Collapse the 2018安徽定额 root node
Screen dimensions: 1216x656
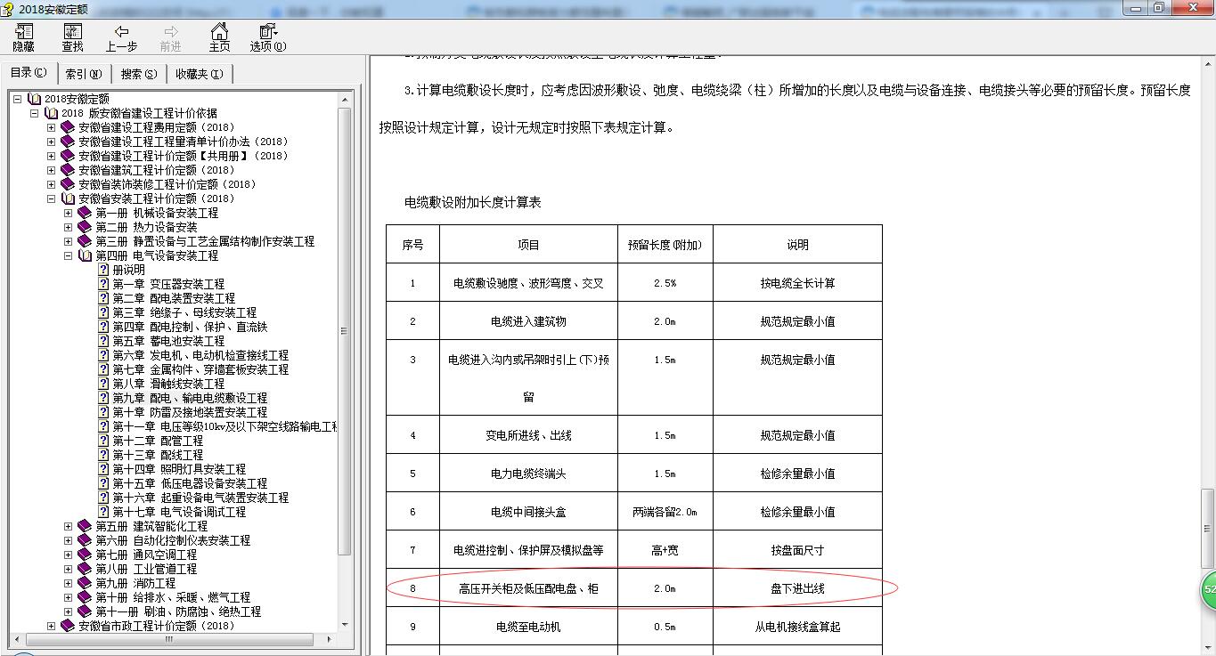[x=17, y=99]
